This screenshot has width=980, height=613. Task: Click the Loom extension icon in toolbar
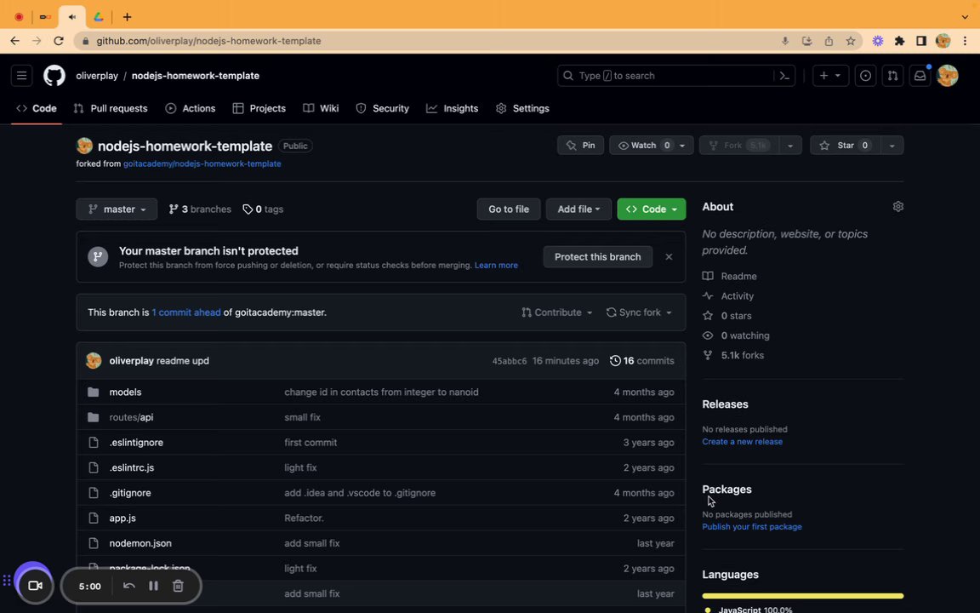878,41
